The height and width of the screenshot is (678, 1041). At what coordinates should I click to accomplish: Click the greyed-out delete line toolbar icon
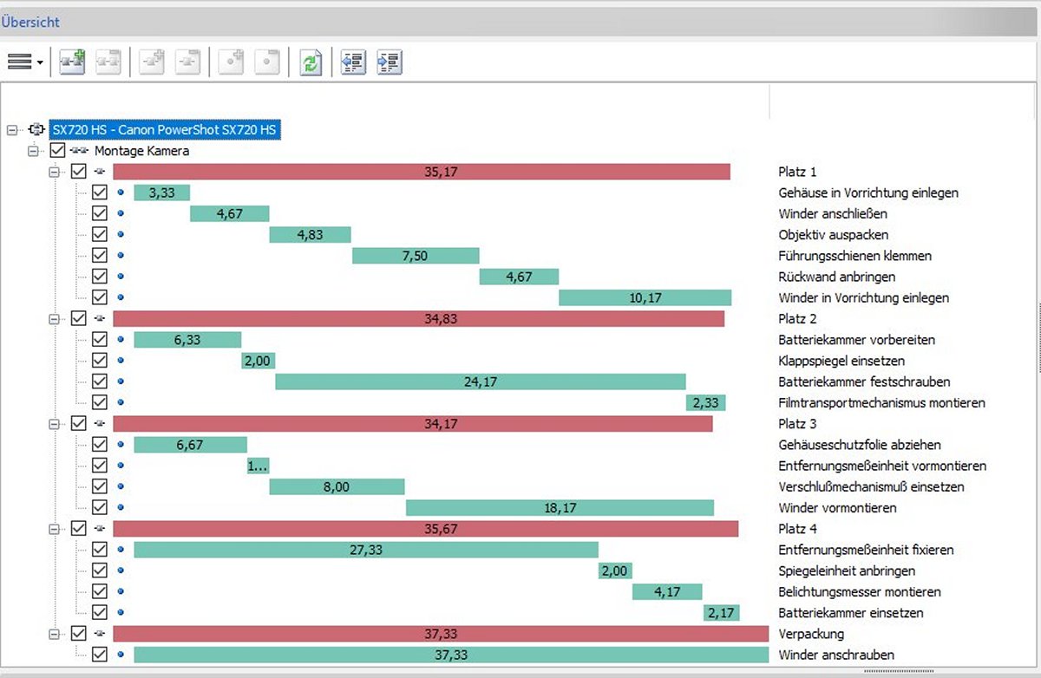point(108,62)
